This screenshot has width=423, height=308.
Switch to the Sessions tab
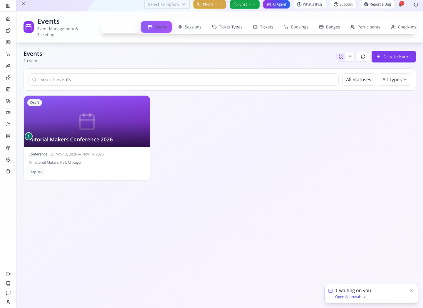coord(190,27)
